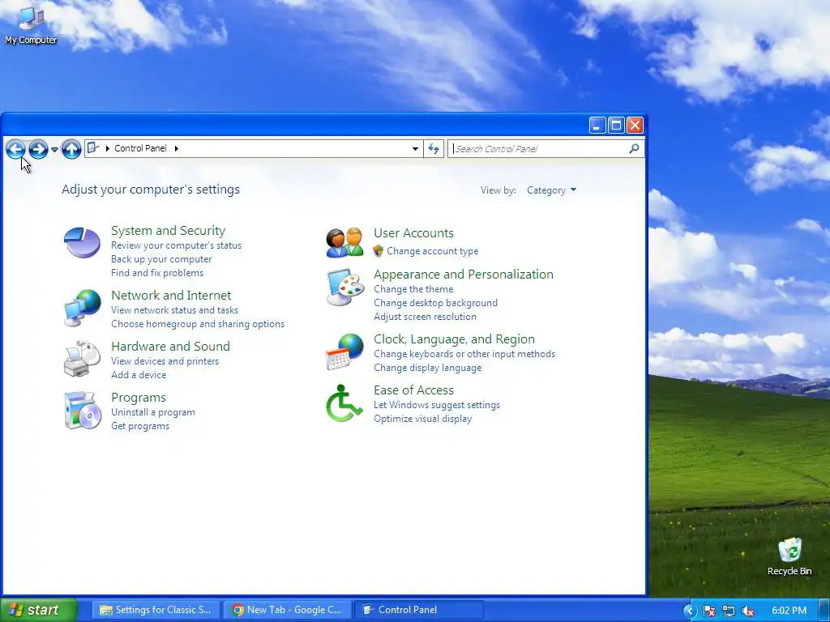This screenshot has width=830, height=622.
Task: Select the Recycle Bin desktop icon
Action: point(789,556)
